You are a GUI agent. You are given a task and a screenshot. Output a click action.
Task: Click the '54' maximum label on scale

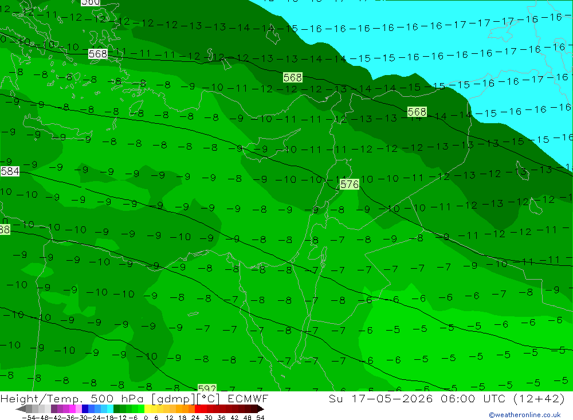(x=260, y=418)
